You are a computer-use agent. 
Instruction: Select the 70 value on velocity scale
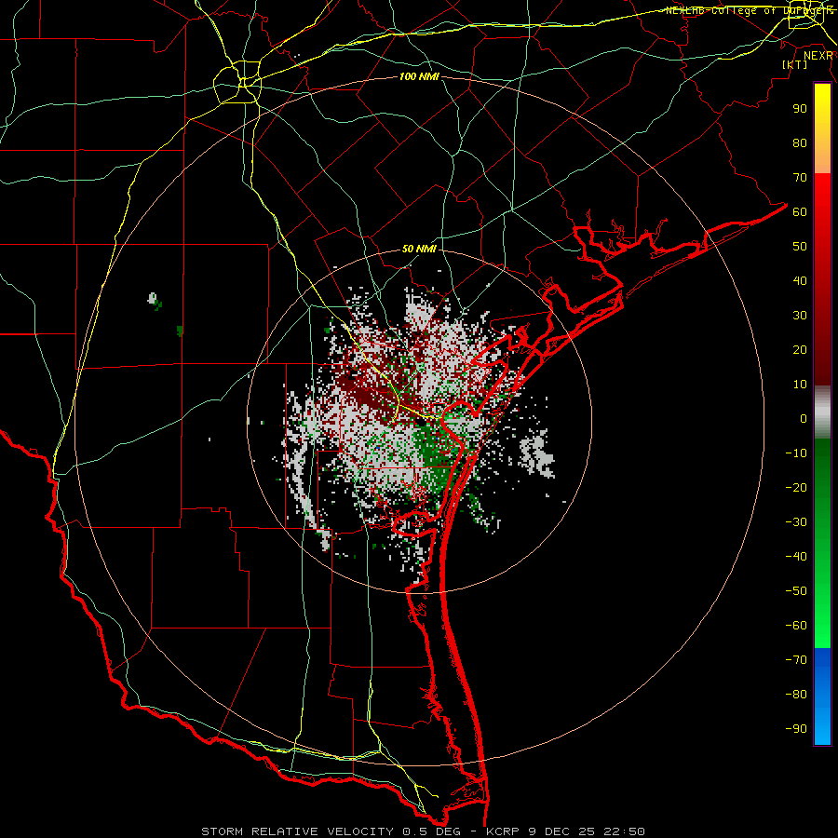tap(800, 178)
